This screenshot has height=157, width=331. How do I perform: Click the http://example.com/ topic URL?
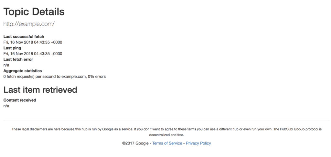point(29,24)
